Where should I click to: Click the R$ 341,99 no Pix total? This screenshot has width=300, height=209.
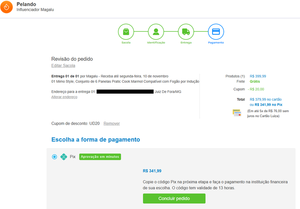click(x=265, y=104)
